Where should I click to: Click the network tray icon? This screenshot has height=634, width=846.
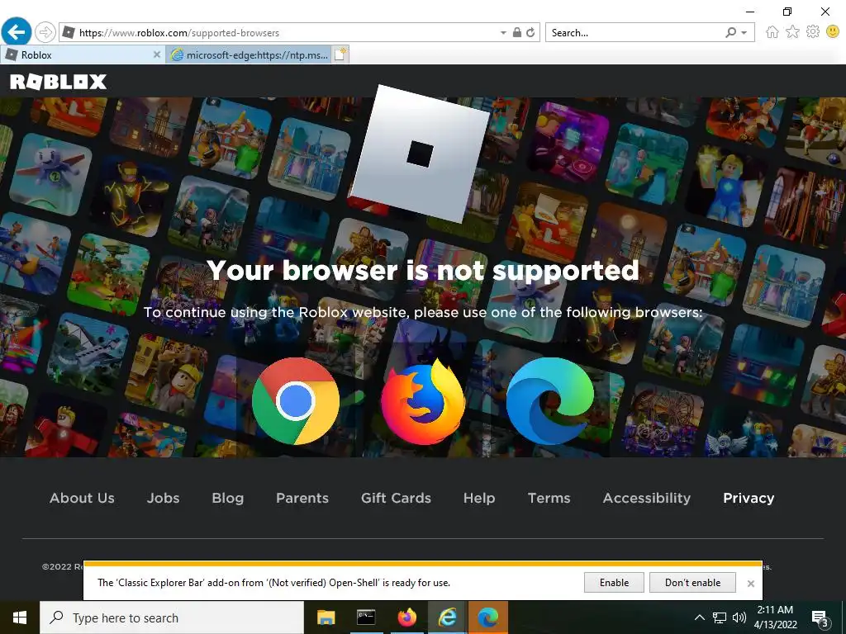coord(720,617)
